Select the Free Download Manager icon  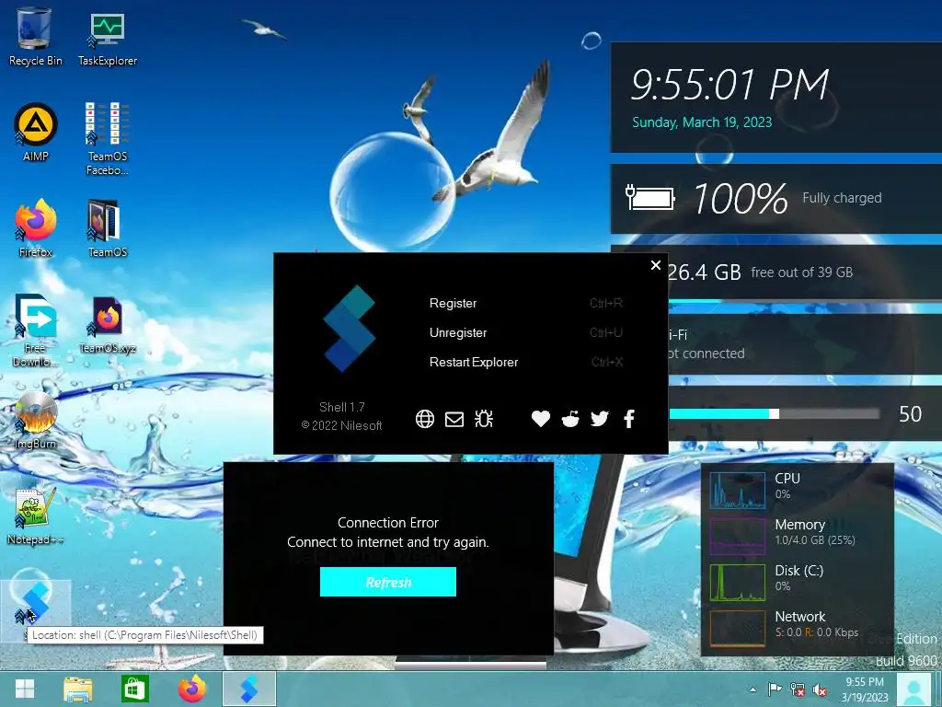tap(36, 330)
